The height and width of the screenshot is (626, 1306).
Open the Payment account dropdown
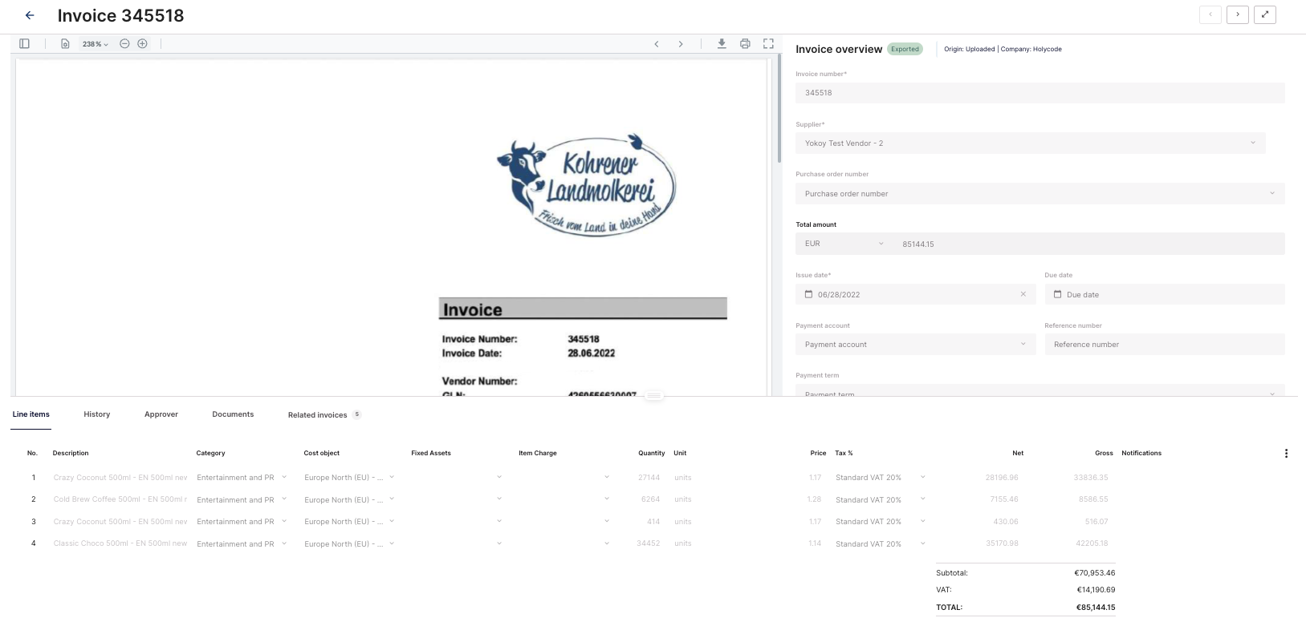point(916,345)
